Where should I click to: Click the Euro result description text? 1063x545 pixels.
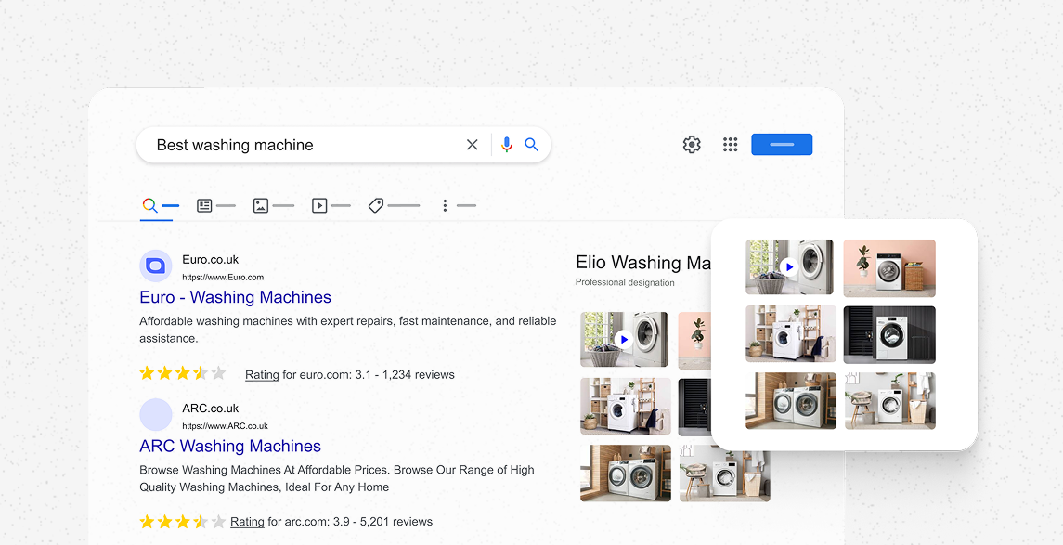tap(348, 330)
